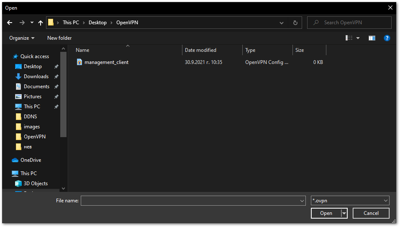The image size is (400, 227).
Task: Expand the Open button split arrow
Action: (344, 213)
